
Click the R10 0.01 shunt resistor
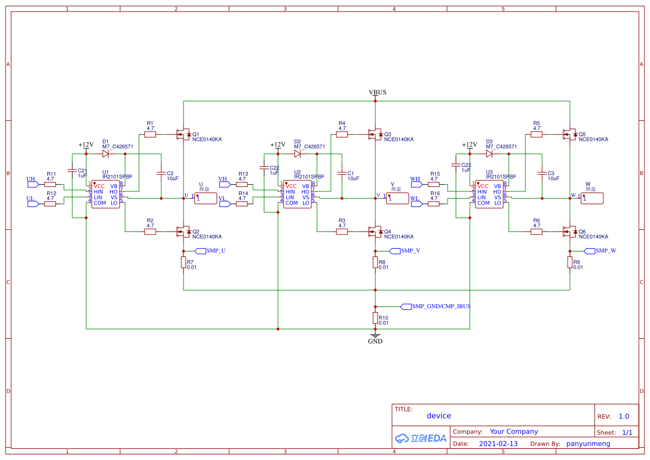(375, 318)
